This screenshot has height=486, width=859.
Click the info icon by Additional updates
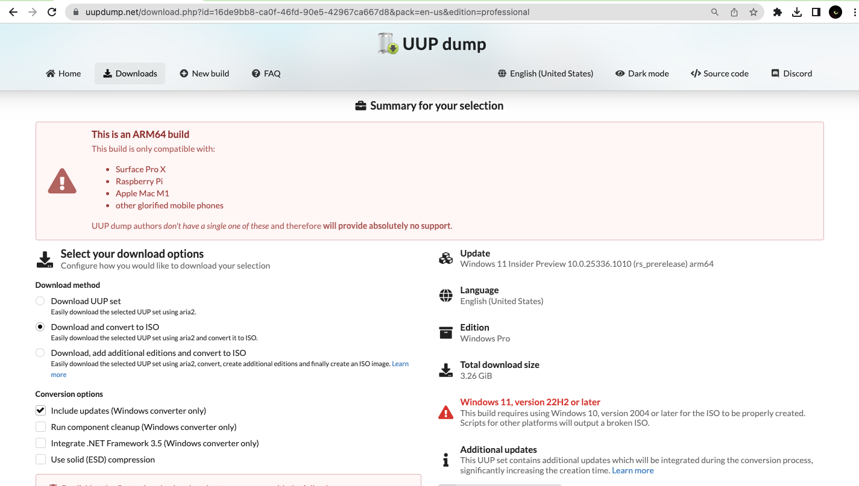[445, 461]
